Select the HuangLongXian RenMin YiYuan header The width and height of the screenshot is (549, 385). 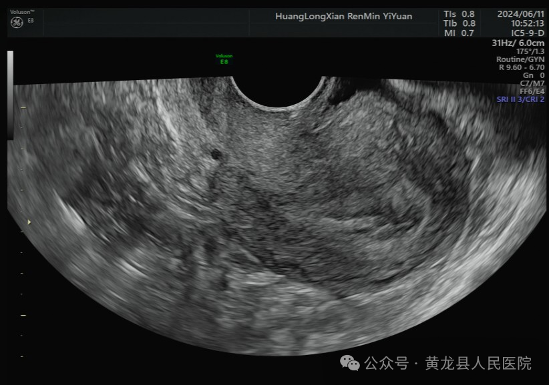(343, 16)
